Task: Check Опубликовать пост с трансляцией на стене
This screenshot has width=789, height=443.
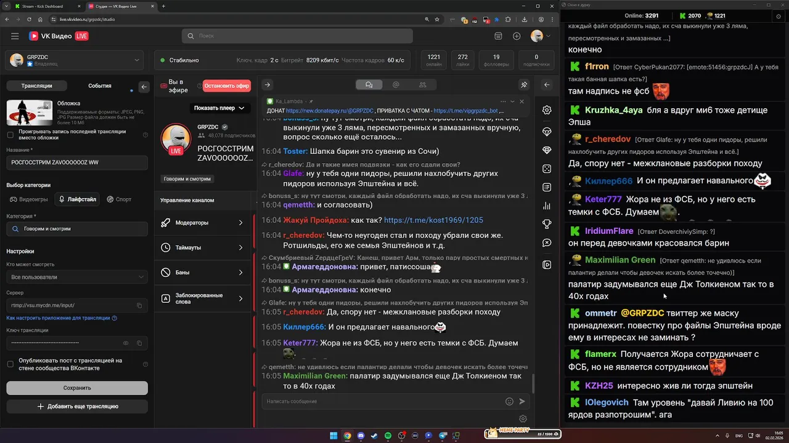Action: (10, 364)
